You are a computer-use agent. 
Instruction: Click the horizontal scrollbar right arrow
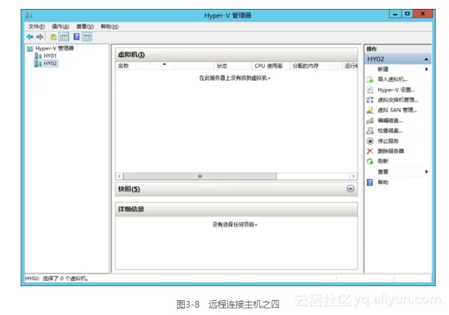353,176
